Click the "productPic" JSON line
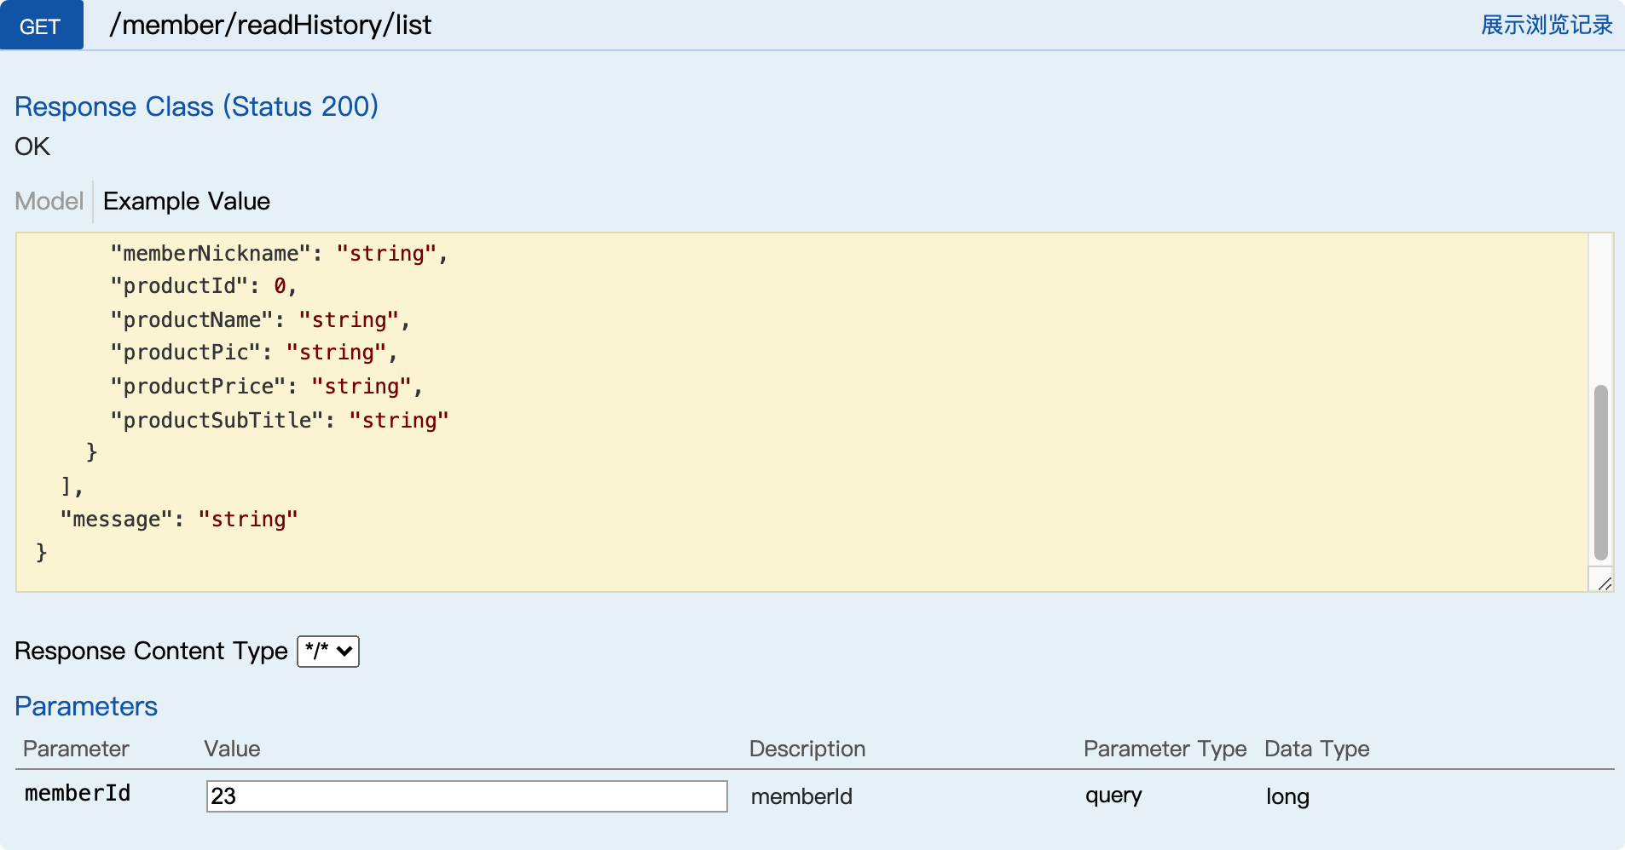The image size is (1625, 850). 254,352
